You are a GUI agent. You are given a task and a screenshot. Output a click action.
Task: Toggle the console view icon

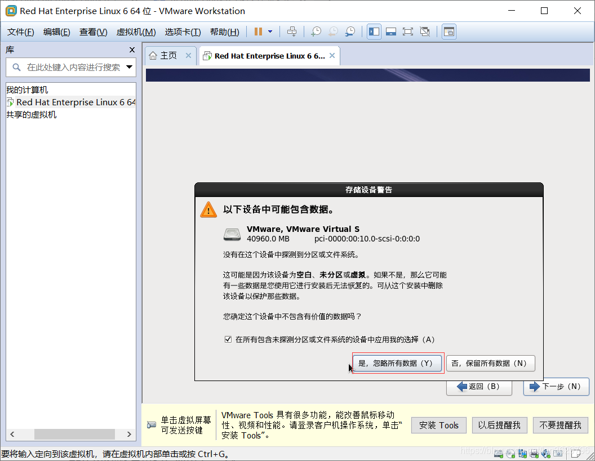(x=449, y=32)
